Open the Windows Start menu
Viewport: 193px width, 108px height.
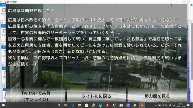tap(3, 105)
